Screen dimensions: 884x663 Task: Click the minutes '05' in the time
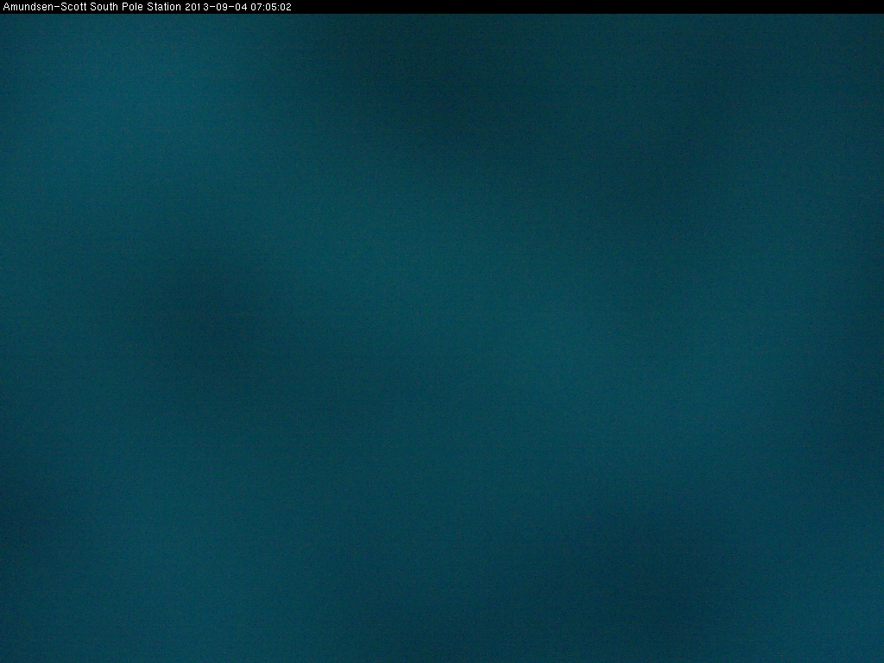point(271,7)
